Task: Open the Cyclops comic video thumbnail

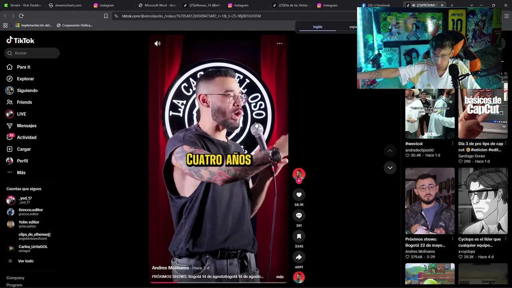Action: (x=483, y=201)
